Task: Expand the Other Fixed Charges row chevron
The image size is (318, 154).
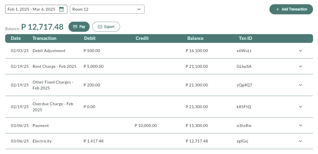Action: pos(300,85)
